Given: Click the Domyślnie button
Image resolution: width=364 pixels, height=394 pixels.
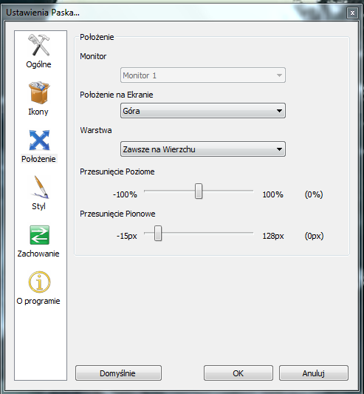Looking at the screenshot, I should (118, 373).
